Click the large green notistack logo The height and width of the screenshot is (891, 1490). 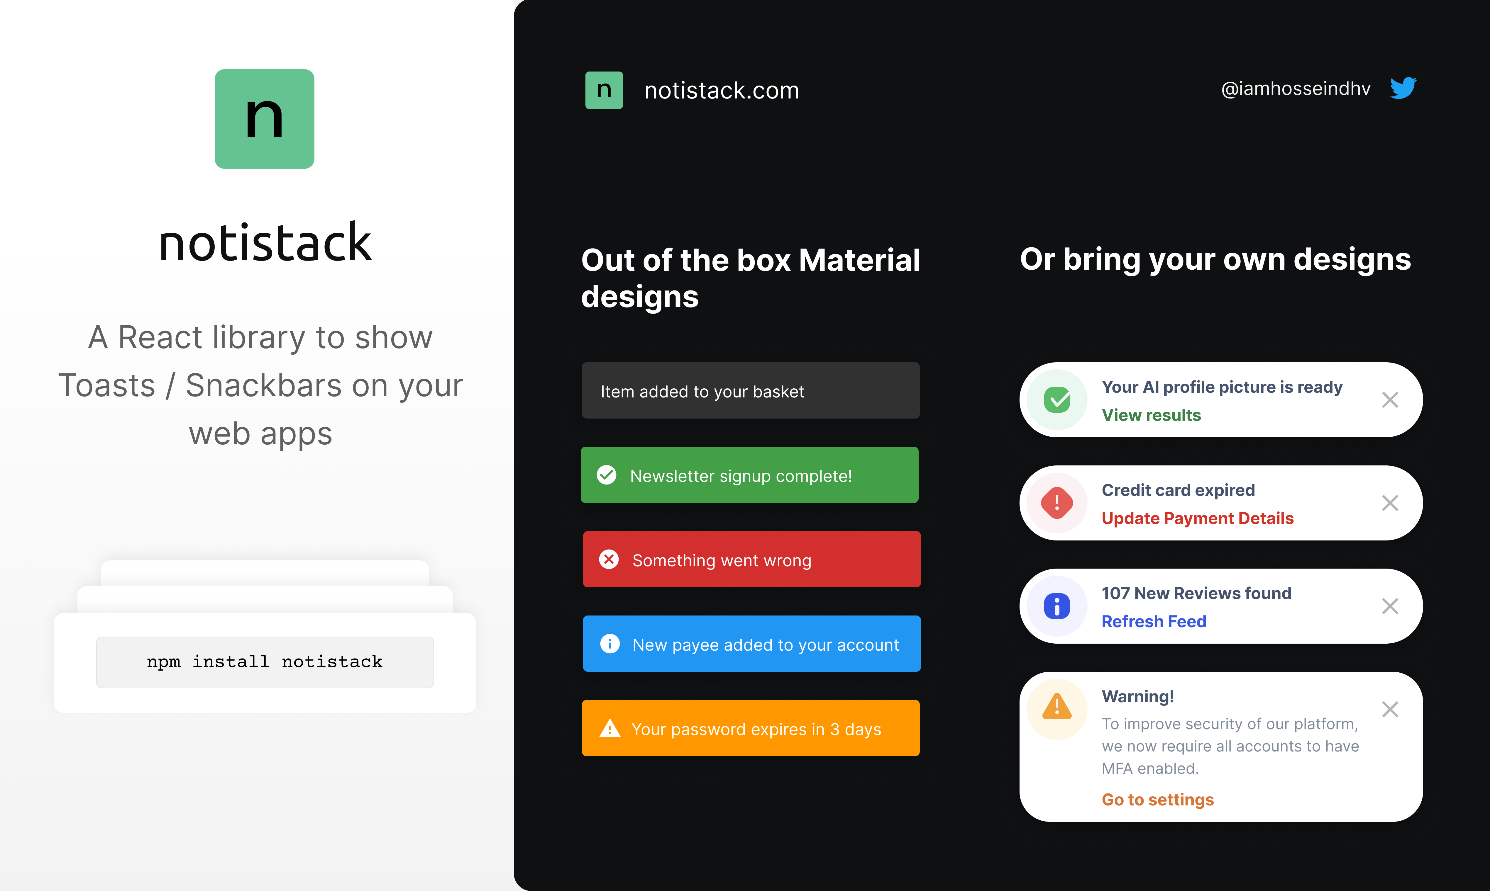point(264,119)
